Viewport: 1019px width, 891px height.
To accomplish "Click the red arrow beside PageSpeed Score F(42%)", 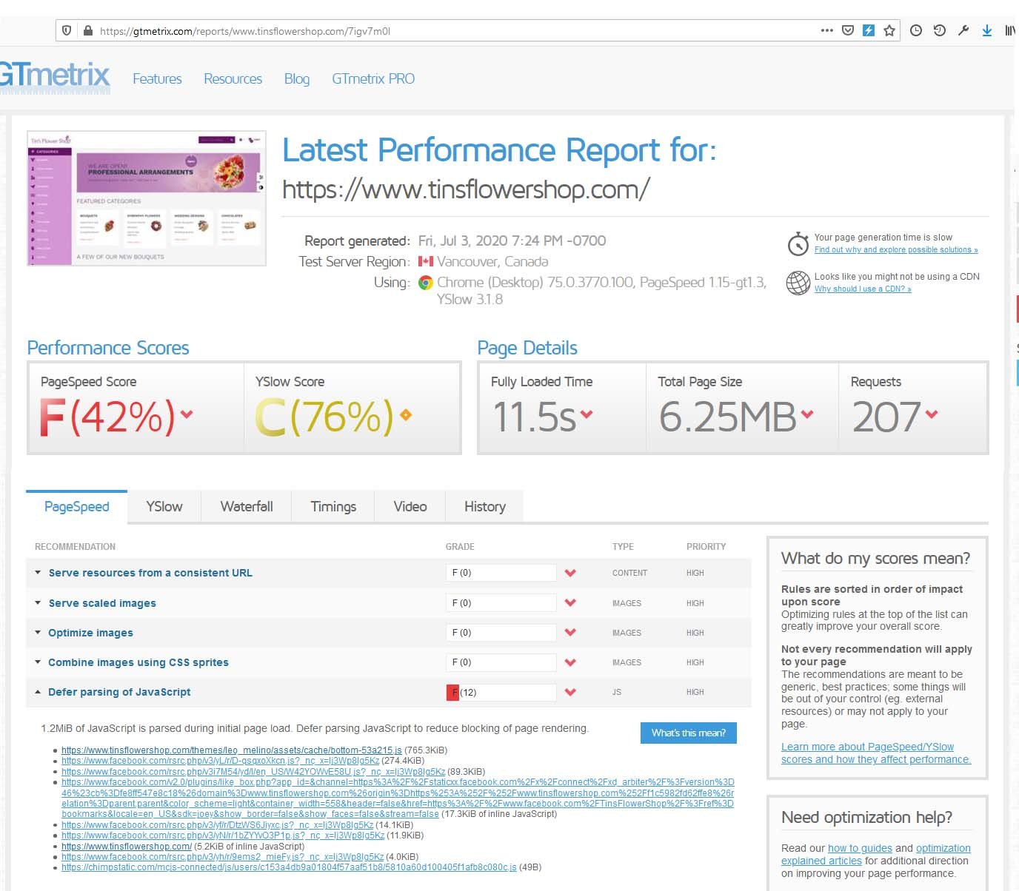I will click(186, 414).
